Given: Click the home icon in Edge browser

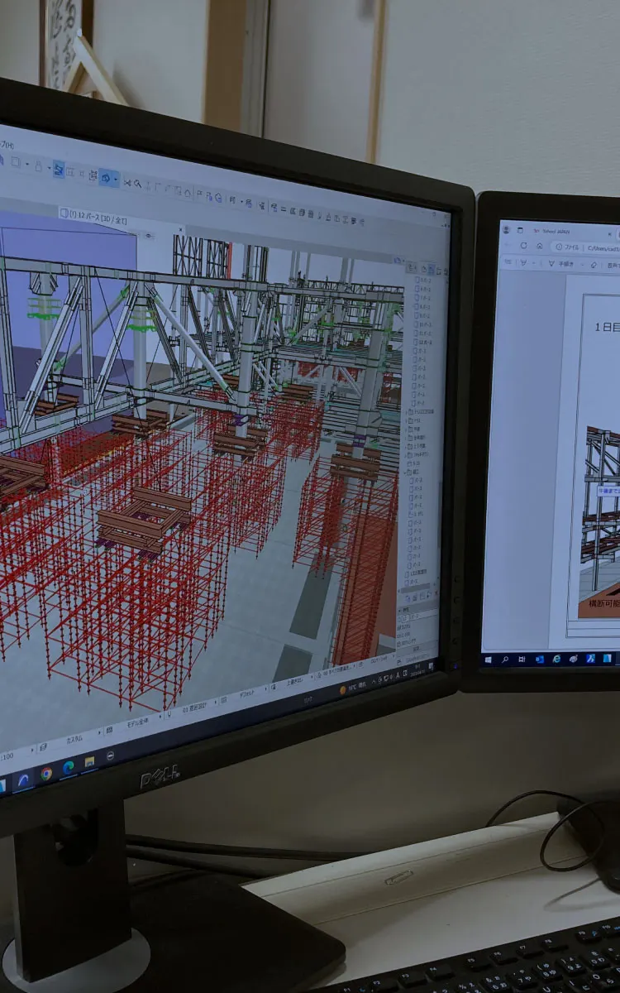Looking at the screenshot, I should (x=540, y=247).
